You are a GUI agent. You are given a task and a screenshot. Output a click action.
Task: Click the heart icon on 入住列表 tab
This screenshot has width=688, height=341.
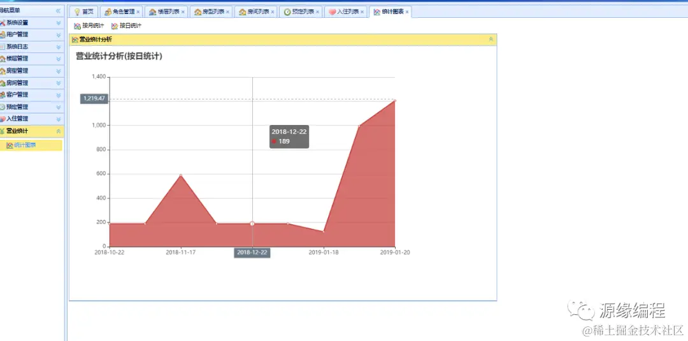(333, 12)
